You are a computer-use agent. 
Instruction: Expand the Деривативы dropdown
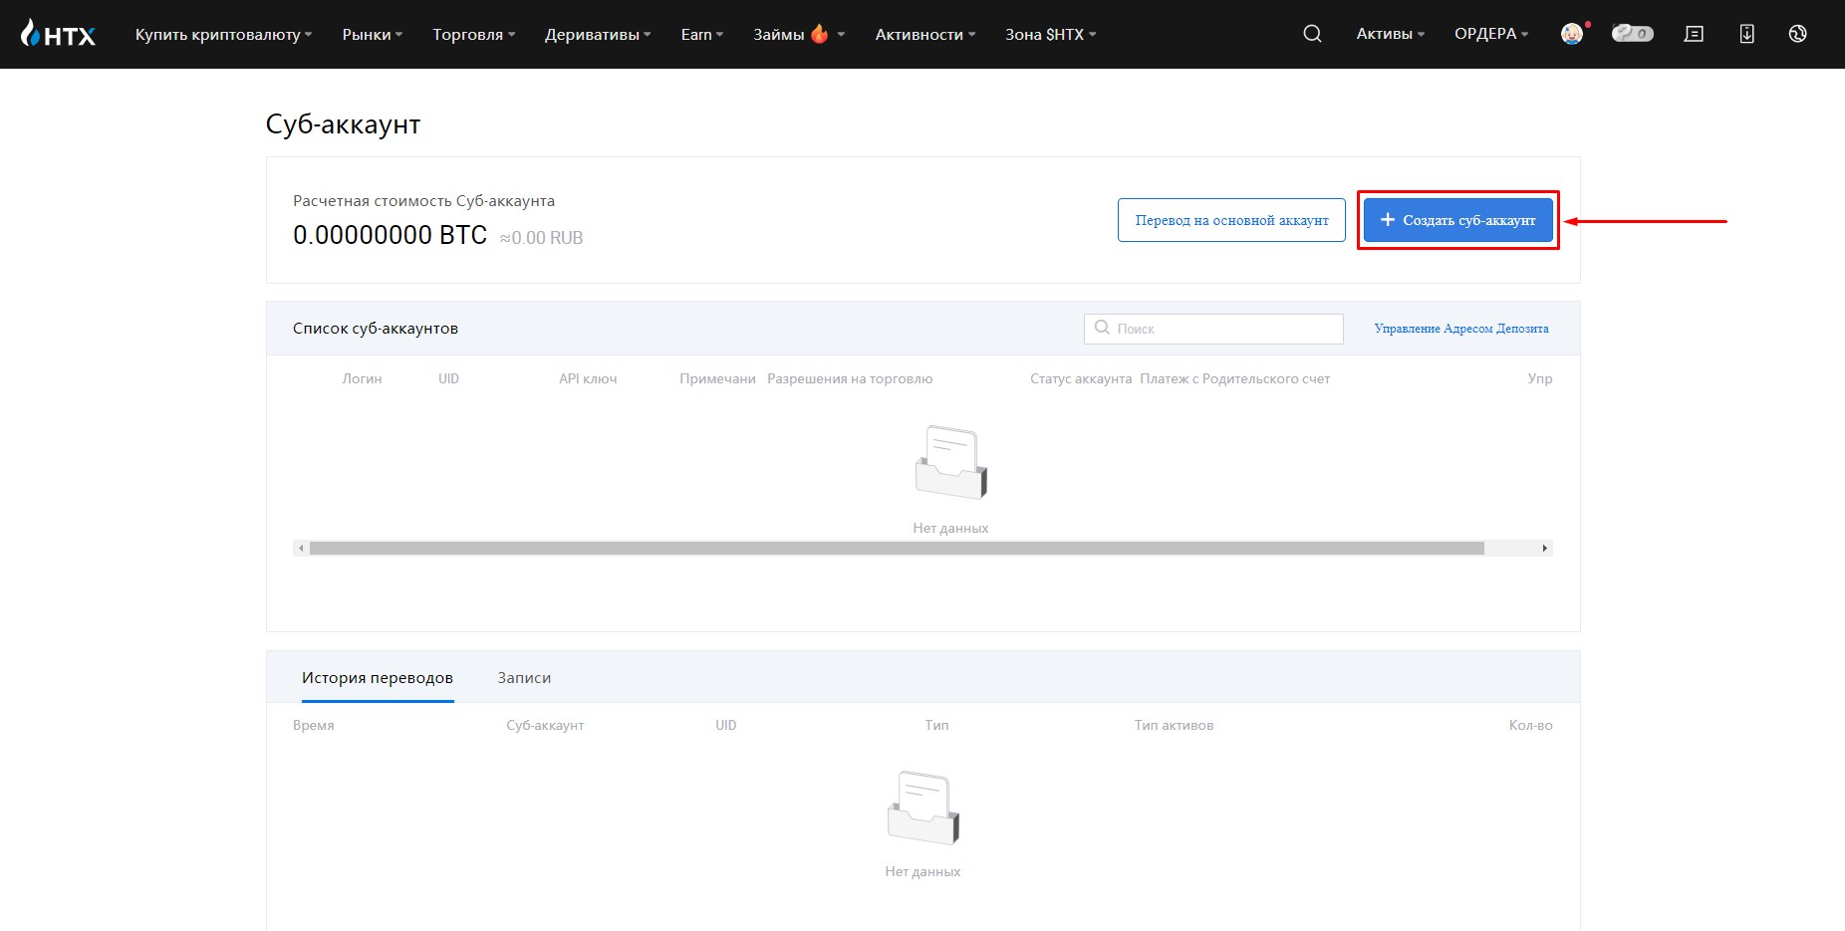pyautogui.click(x=598, y=34)
